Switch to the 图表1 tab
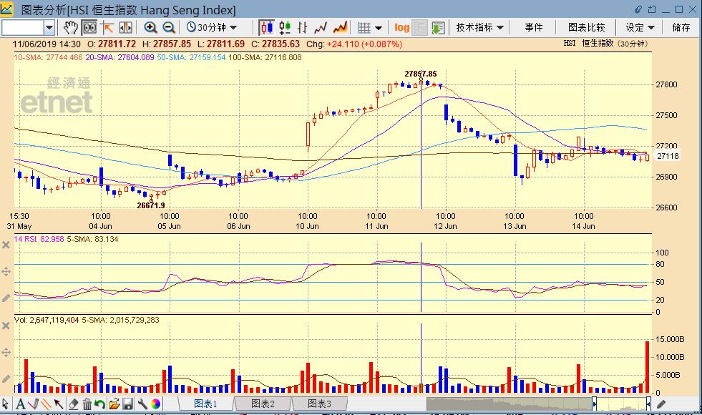The width and height of the screenshot is (702, 415). 205,404
